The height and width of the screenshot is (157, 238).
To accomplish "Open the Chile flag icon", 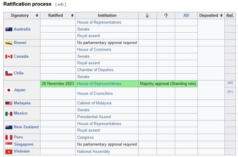I will click(x=9, y=73).
